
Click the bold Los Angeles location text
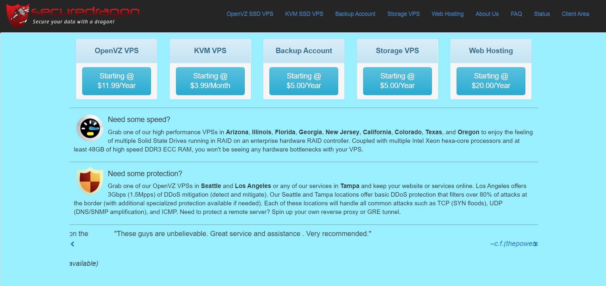pyautogui.click(x=253, y=186)
